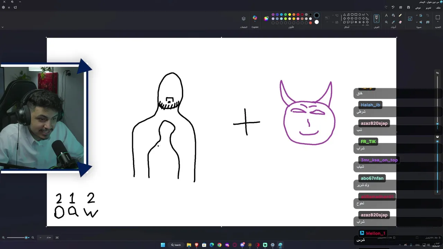Image resolution: width=443 pixels, height=249 pixels.
Task: Open Google Chrome from taskbar
Action: [x=219, y=245]
